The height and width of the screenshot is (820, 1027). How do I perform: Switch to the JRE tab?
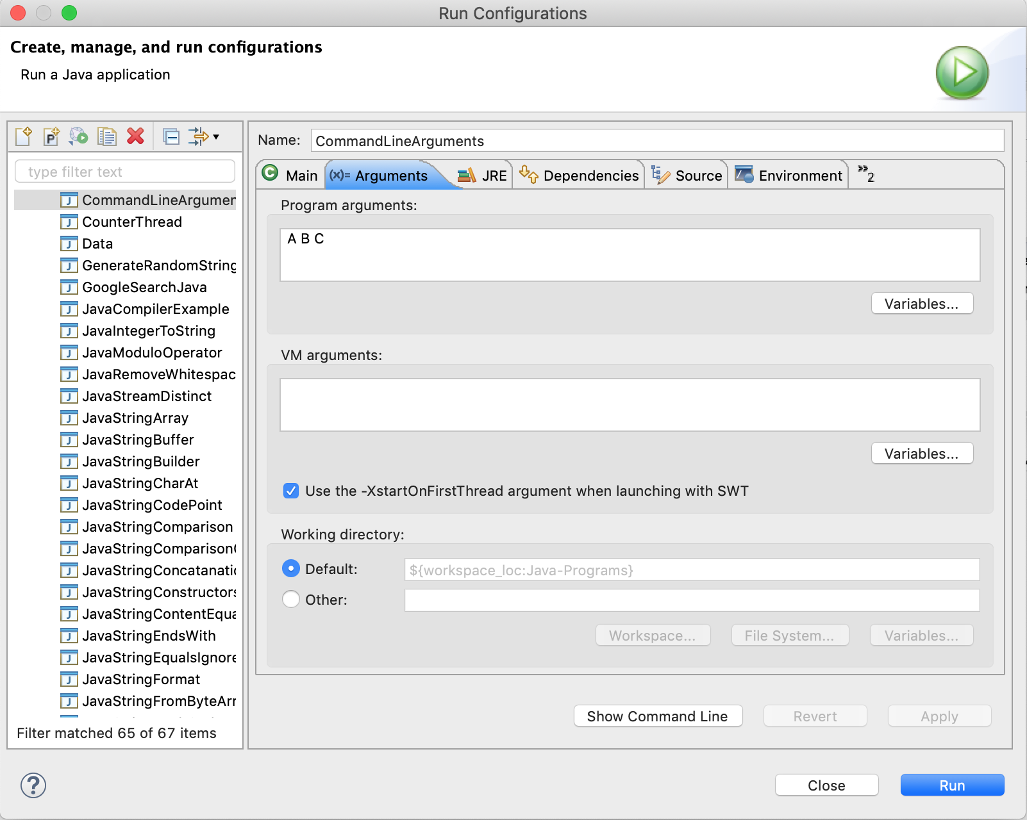tap(483, 175)
